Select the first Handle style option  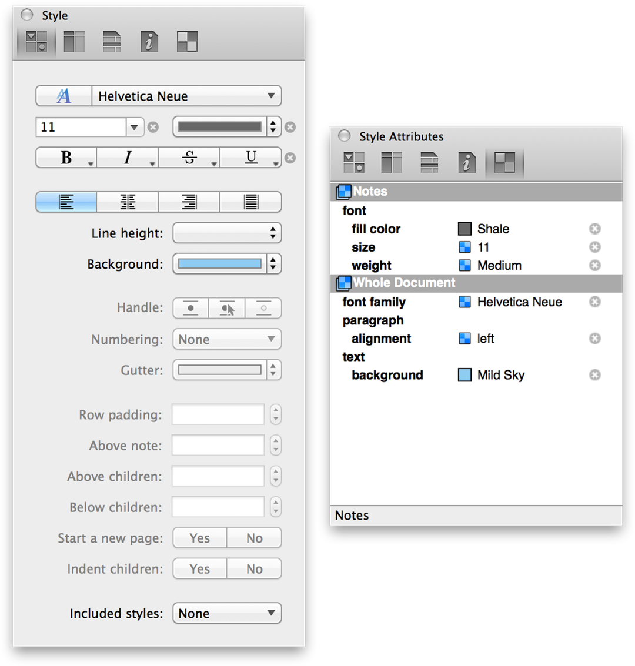pyautogui.click(x=190, y=308)
